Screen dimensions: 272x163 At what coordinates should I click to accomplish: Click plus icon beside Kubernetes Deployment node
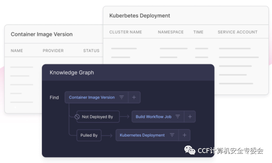tap(185, 135)
